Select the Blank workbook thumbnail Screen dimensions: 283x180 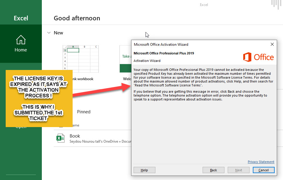coord(80,59)
